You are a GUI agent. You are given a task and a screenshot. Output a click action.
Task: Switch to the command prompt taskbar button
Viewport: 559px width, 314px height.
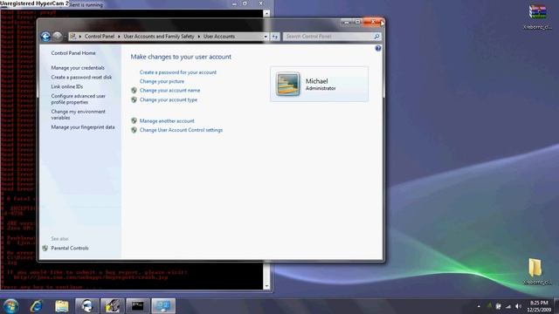click(x=138, y=306)
